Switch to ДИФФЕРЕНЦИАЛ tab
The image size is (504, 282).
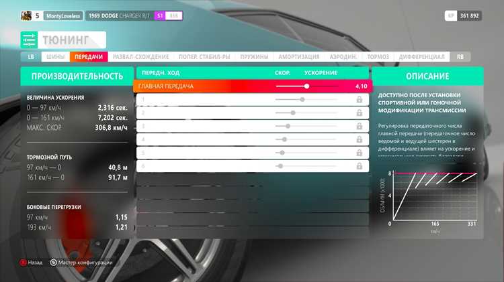[422, 57]
